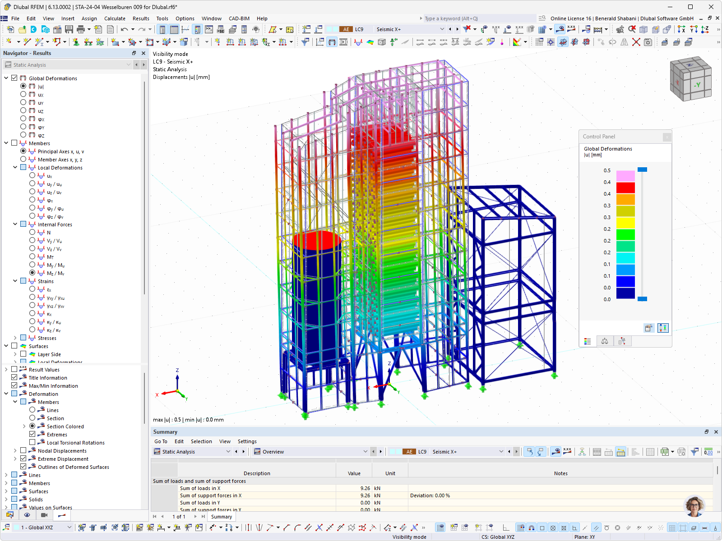Click the Summary tab at the table bottom
Screen dimensions: 722x541
[x=221, y=517]
